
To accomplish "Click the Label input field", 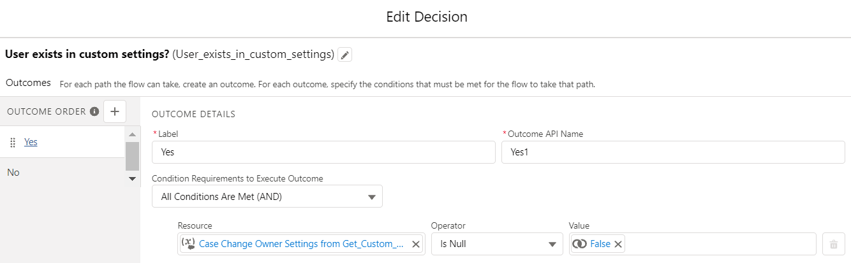I will click(x=323, y=152).
